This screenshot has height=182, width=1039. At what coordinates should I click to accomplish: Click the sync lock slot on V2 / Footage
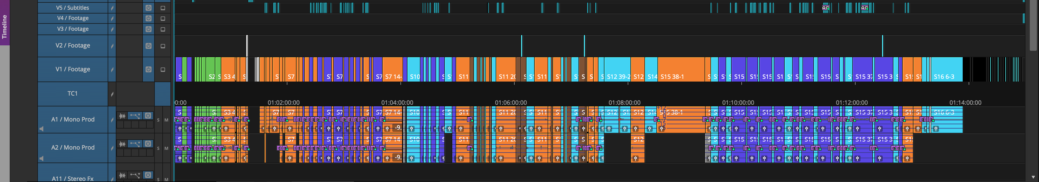[x=112, y=46]
